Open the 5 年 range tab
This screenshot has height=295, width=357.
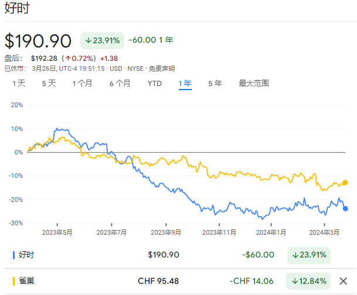(x=215, y=84)
